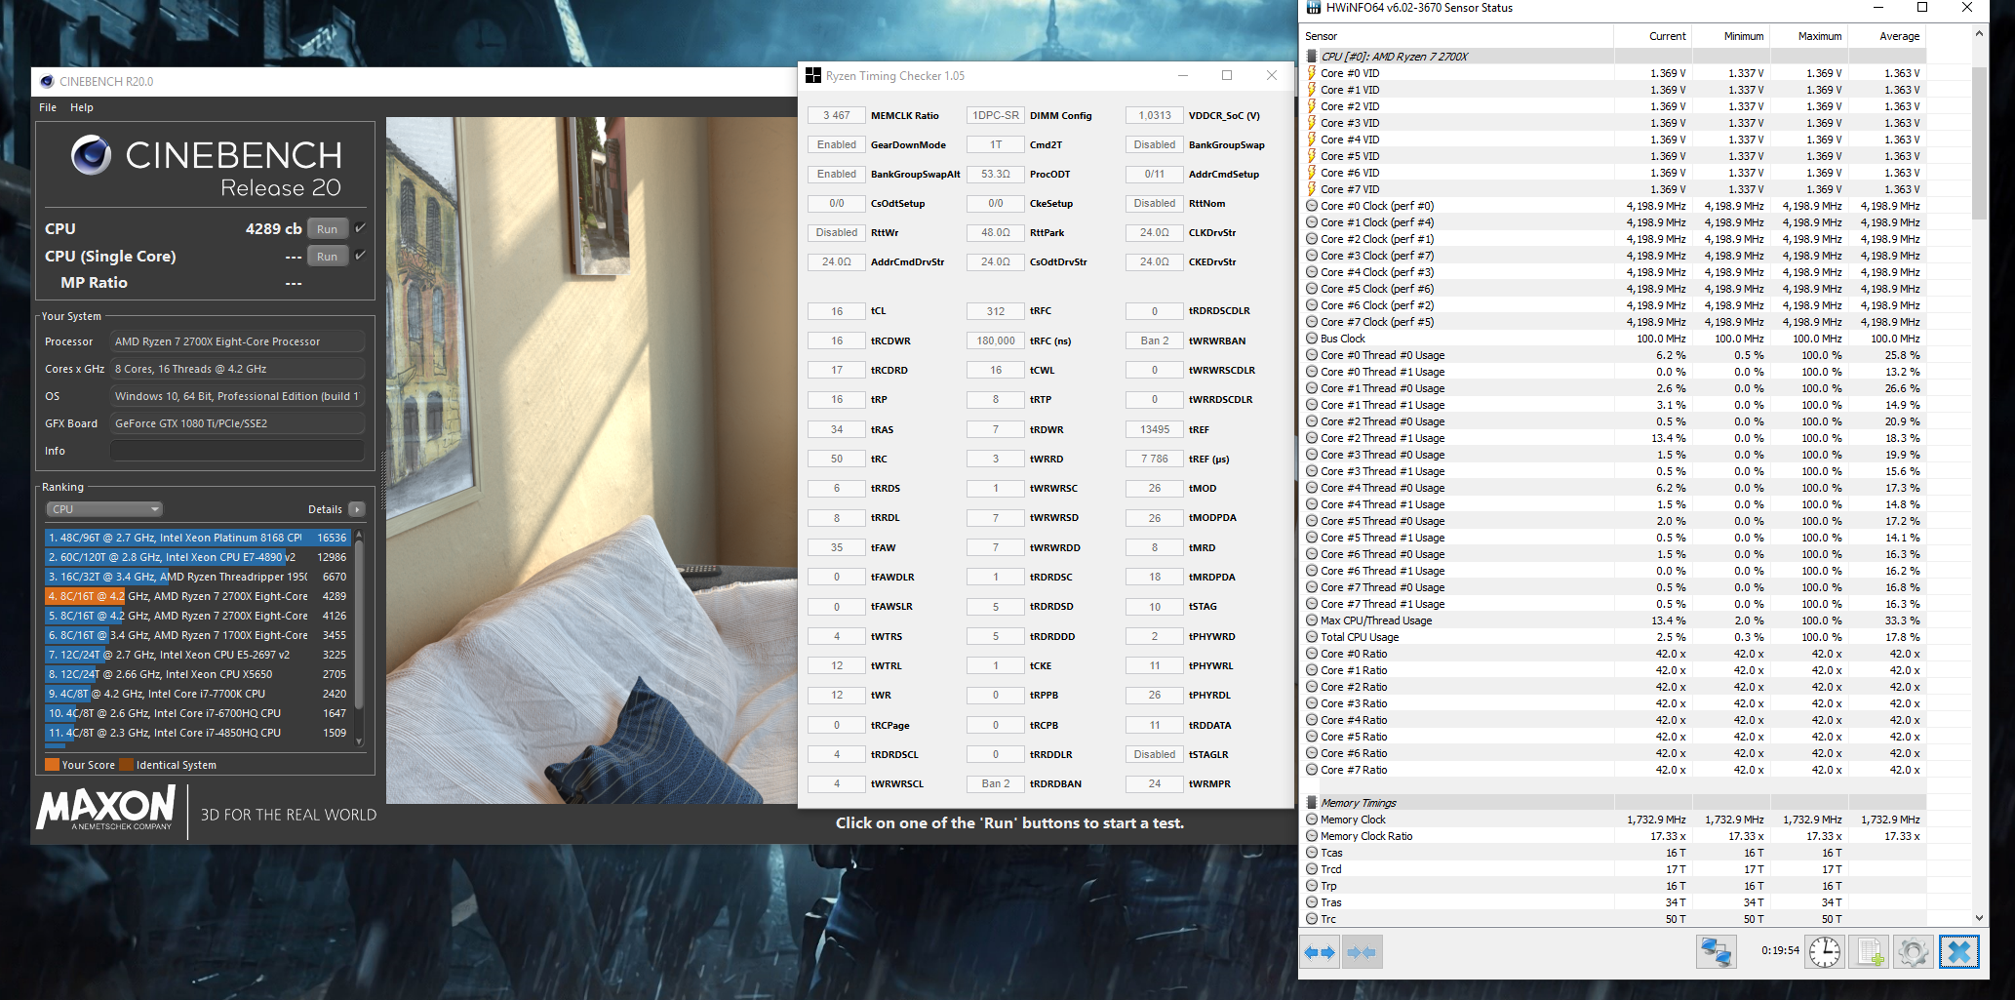Toggle the CPU (Single Core) test checkbox
Image resolution: width=2015 pixels, height=1000 pixels.
tap(360, 256)
